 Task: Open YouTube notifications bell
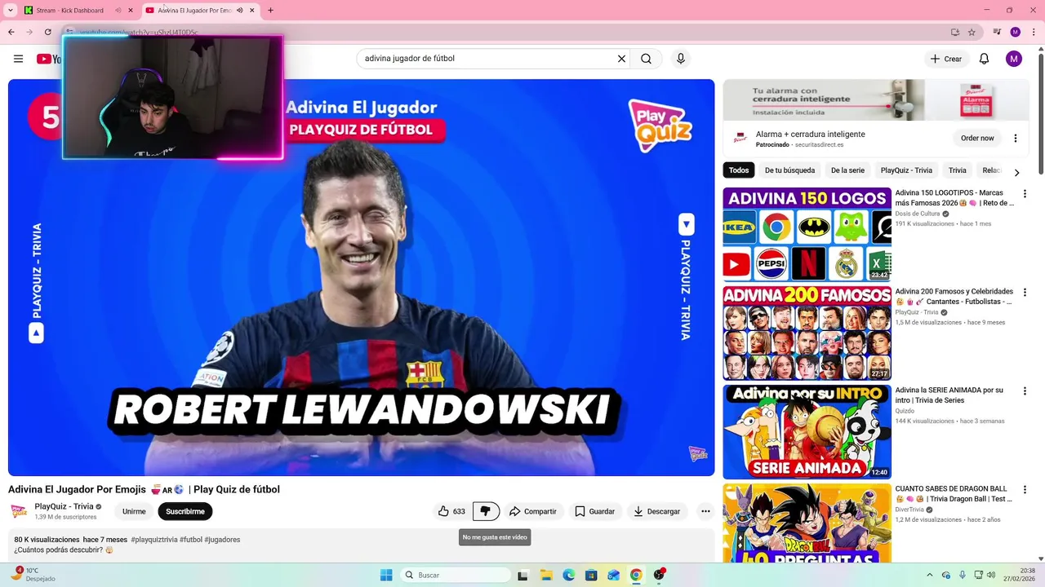pos(984,59)
